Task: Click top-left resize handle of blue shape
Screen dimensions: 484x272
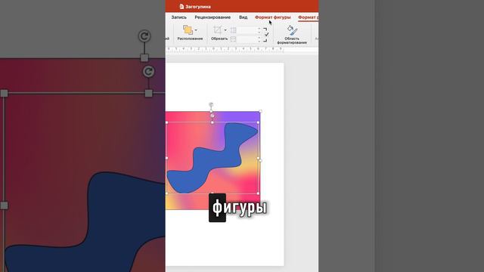Action: (166, 122)
